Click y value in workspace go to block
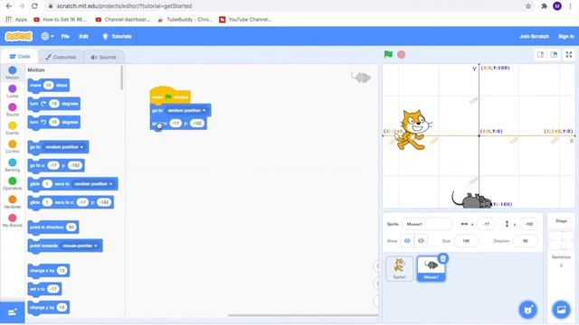The height and width of the screenshot is (325, 579). (197, 123)
